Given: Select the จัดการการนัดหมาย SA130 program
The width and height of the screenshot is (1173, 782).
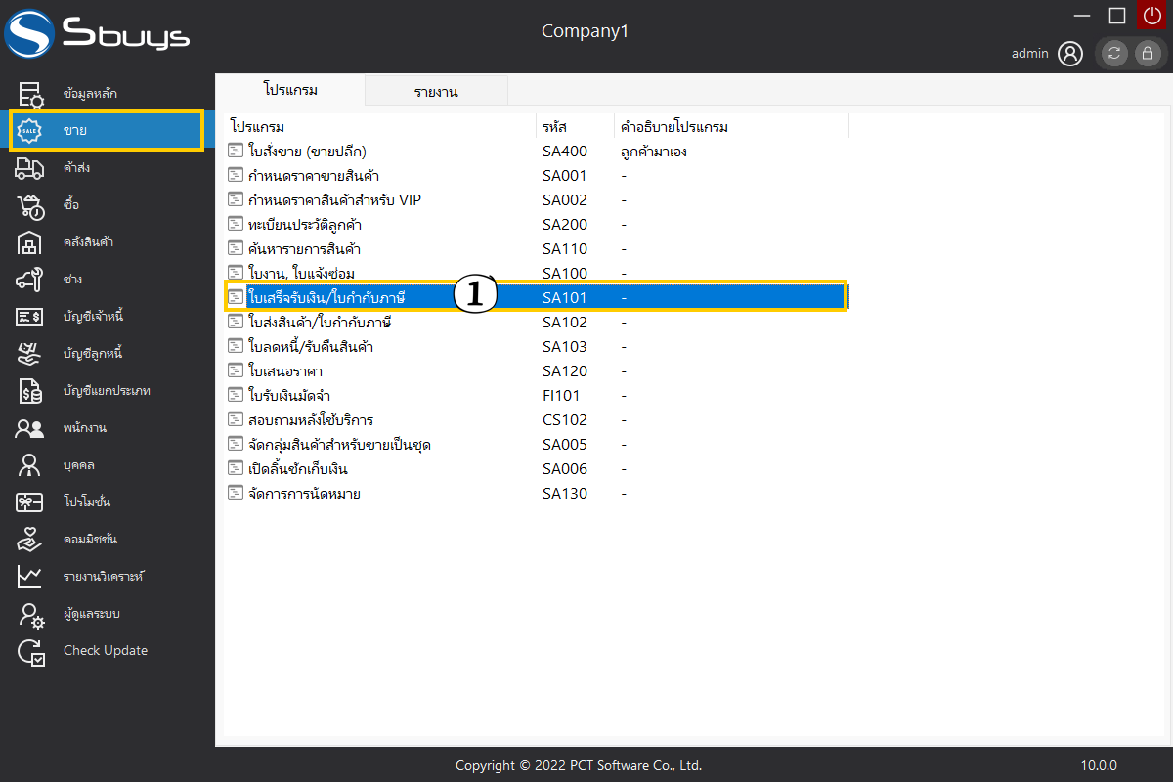Looking at the screenshot, I should click(305, 494).
